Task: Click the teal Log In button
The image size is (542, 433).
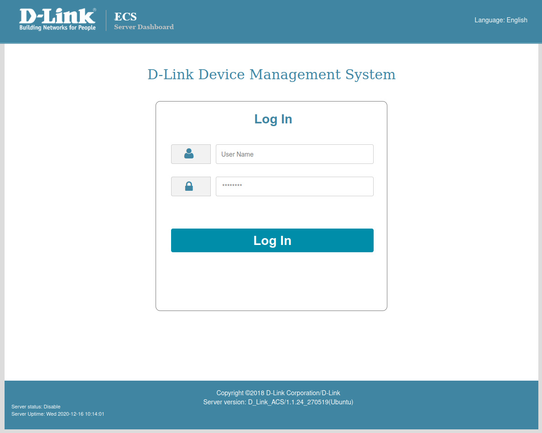Action: point(272,240)
